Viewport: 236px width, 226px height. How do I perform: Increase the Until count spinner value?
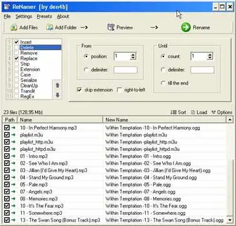210,54
